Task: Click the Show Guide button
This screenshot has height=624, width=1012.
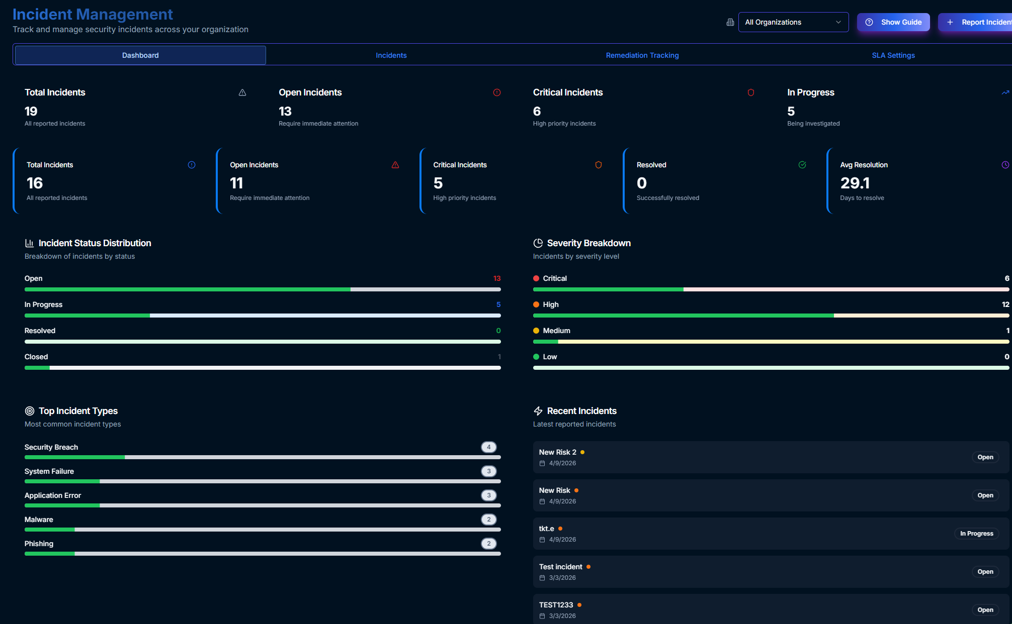Action: point(893,22)
